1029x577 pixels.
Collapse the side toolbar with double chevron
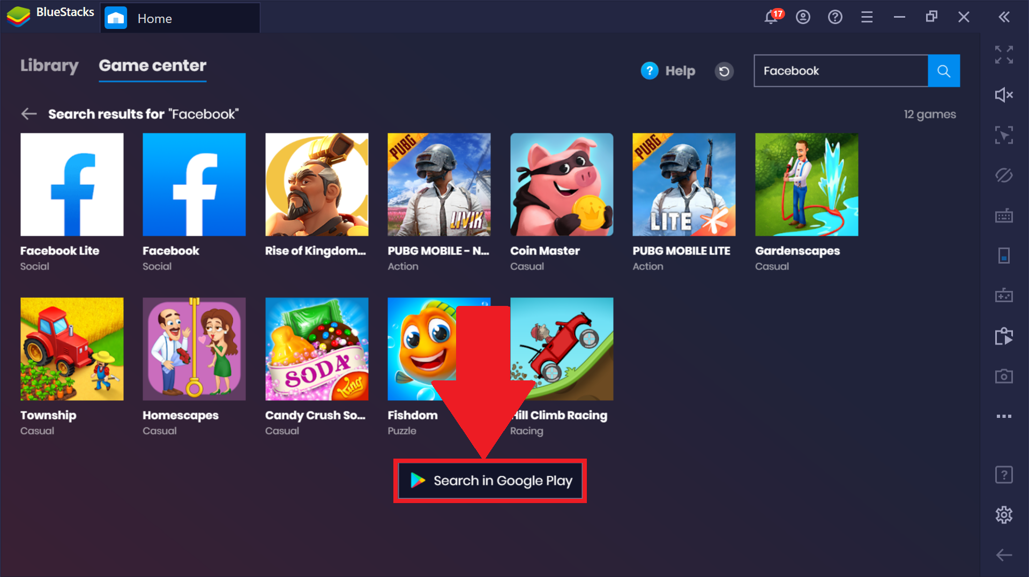1004,17
